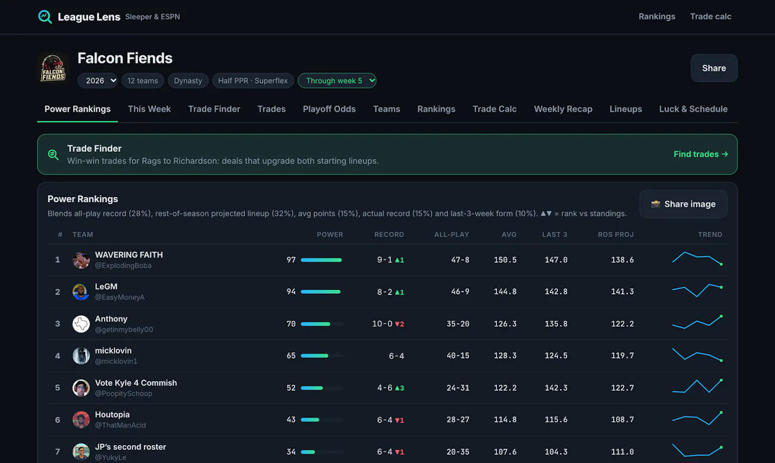Click micklovin's team avatar
775x463 pixels.
point(81,356)
